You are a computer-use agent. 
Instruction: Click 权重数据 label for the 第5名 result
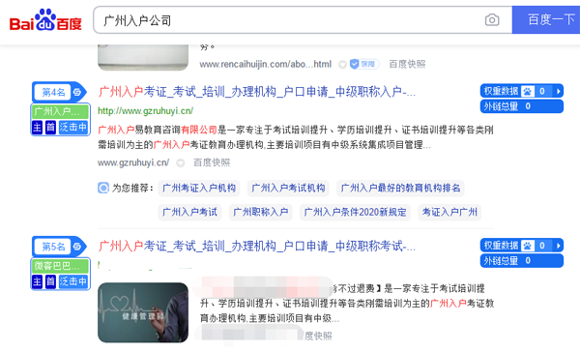[501, 246]
